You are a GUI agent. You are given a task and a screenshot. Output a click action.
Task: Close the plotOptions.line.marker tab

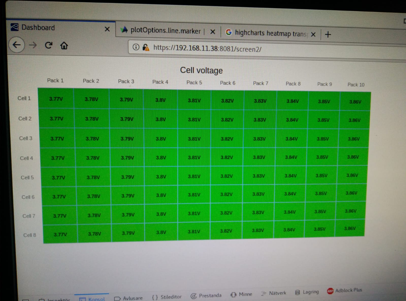213,32
